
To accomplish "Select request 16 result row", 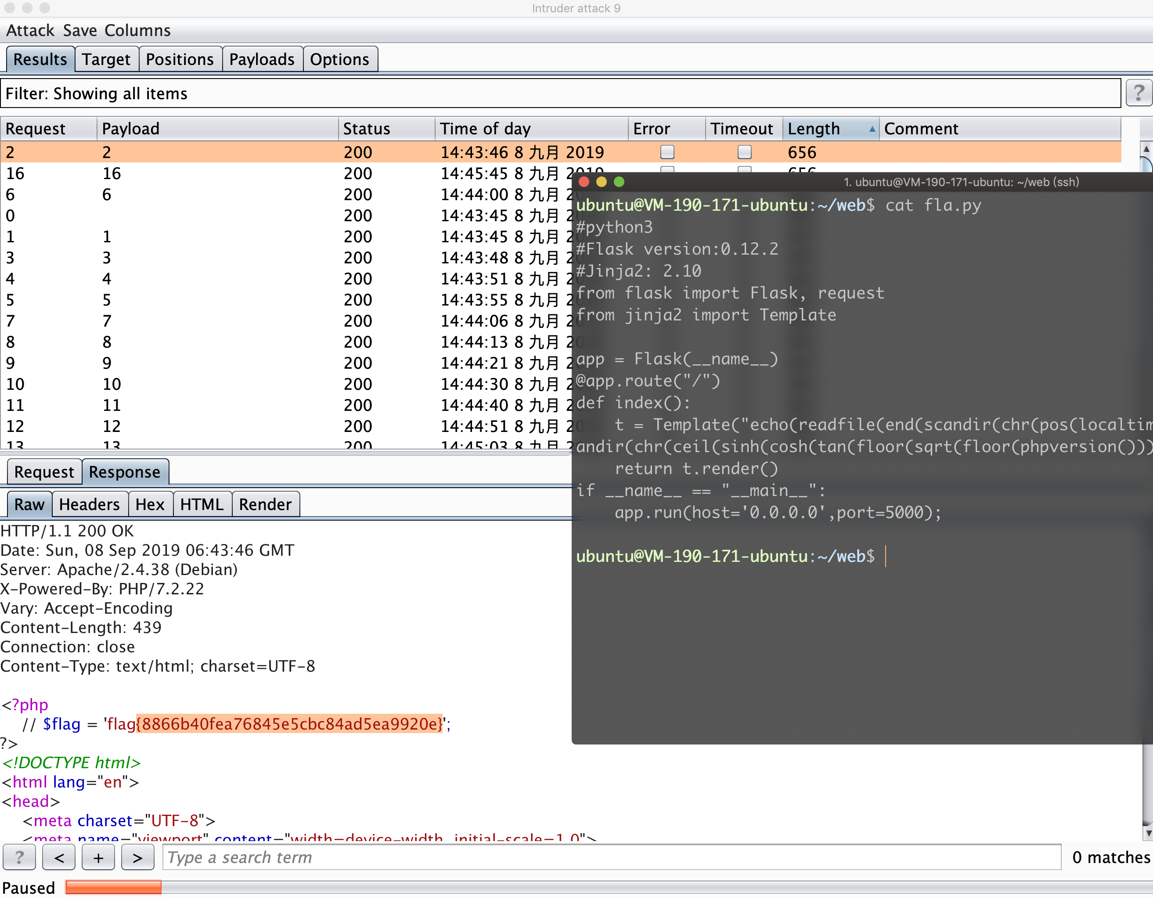I will point(285,173).
